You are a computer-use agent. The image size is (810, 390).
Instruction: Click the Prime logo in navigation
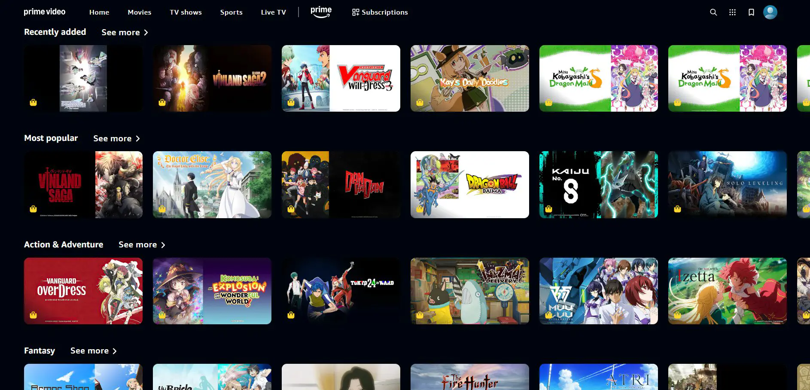tap(321, 12)
